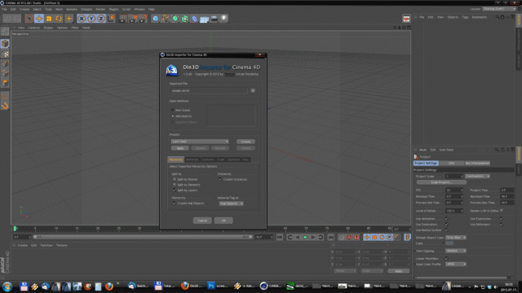This screenshot has width=522, height=293.
Task: Click the red Record Active Objects button
Action: point(349,237)
